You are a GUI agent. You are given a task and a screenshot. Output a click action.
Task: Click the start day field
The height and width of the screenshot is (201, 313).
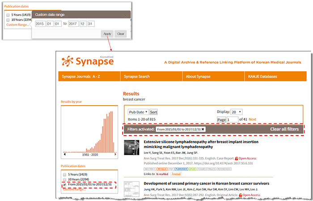(58, 24)
